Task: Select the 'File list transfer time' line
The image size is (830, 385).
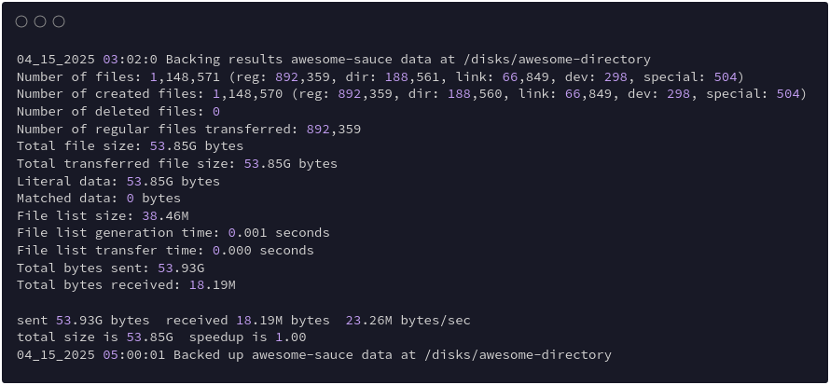Action: click(x=165, y=251)
